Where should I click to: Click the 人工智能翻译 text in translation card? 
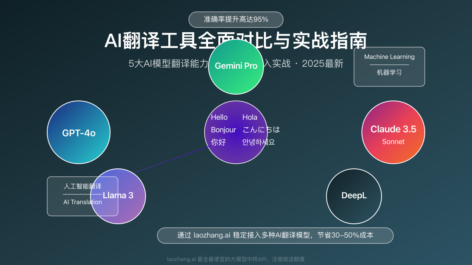(x=82, y=186)
